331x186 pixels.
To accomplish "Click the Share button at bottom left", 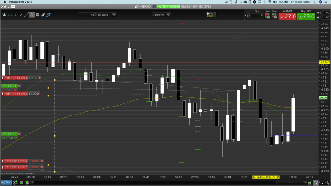I will coord(7,182).
